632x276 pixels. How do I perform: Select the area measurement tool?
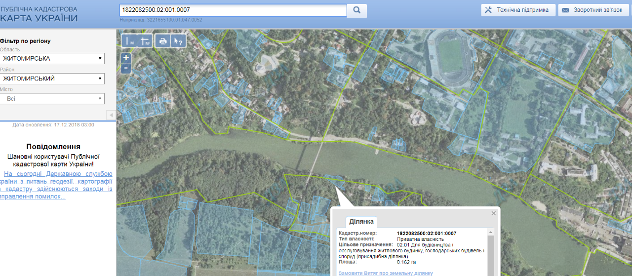pyautogui.click(x=145, y=41)
